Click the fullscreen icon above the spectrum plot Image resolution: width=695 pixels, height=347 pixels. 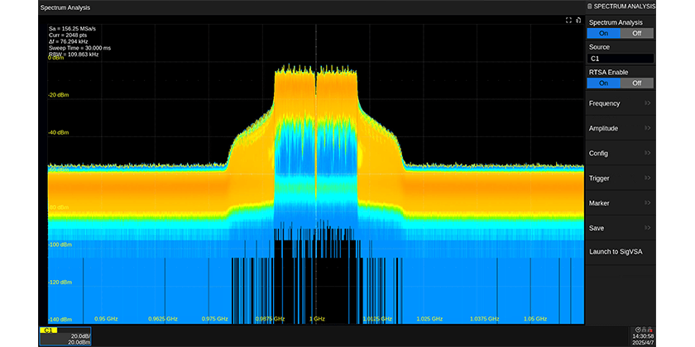pos(568,20)
